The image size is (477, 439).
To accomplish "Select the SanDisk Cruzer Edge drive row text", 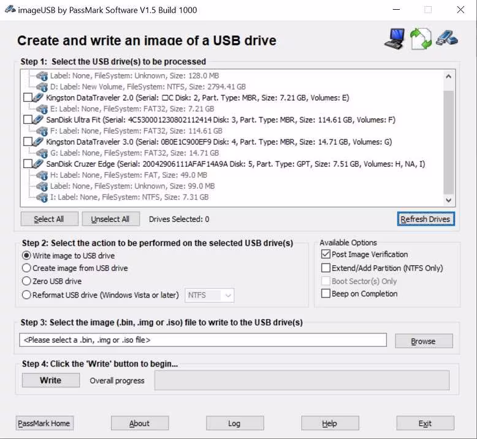I will [235, 164].
